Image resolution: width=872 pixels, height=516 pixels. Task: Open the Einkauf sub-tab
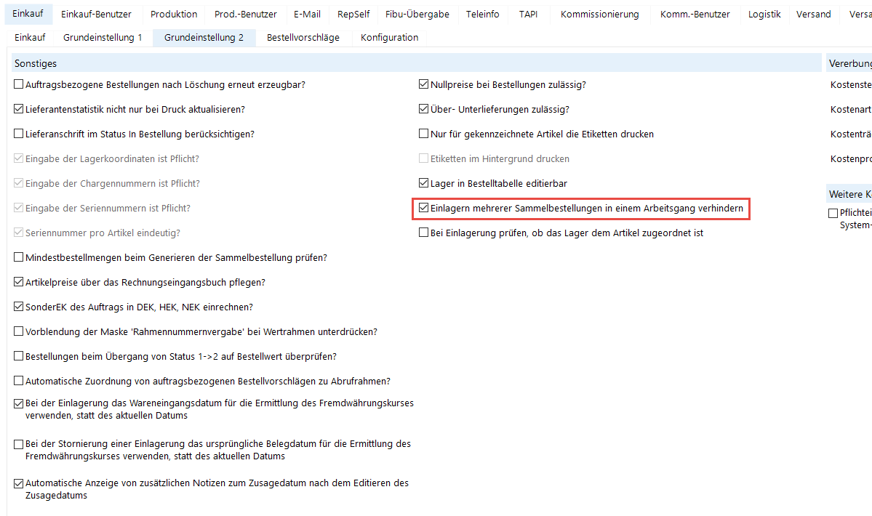point(30,37)
